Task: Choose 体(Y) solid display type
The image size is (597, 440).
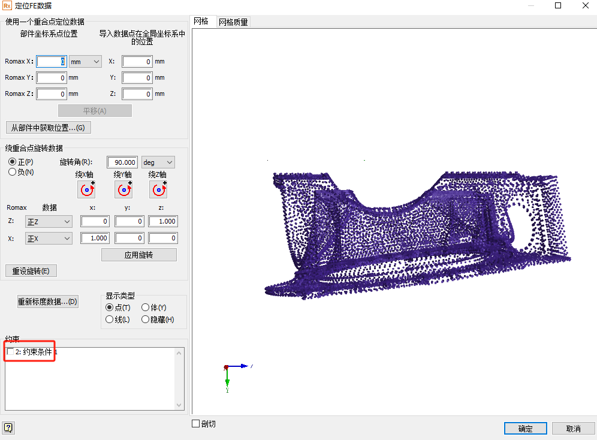Action: click(x=145, y=307)
